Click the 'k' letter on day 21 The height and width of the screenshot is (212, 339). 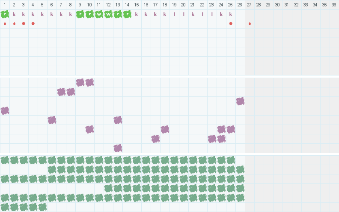pos(193,14)
